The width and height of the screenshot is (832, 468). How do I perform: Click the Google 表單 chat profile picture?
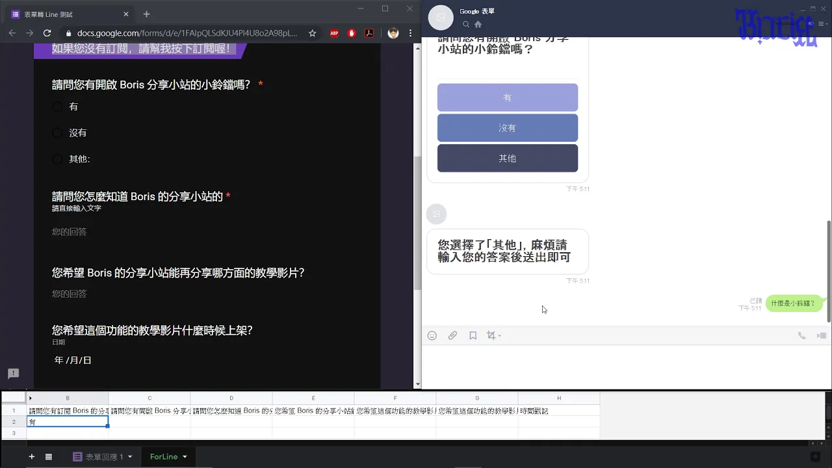click(x=441, y=18)
